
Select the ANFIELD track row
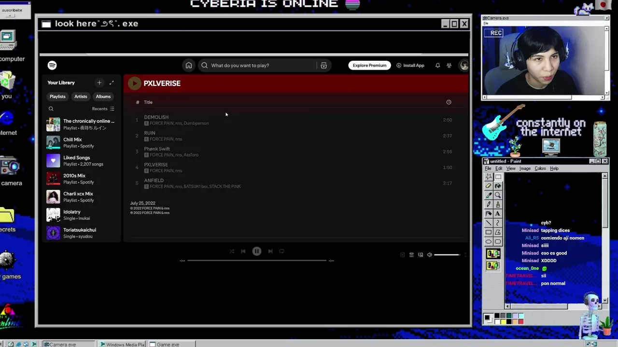pyautogui.click(x=295, y=183)
